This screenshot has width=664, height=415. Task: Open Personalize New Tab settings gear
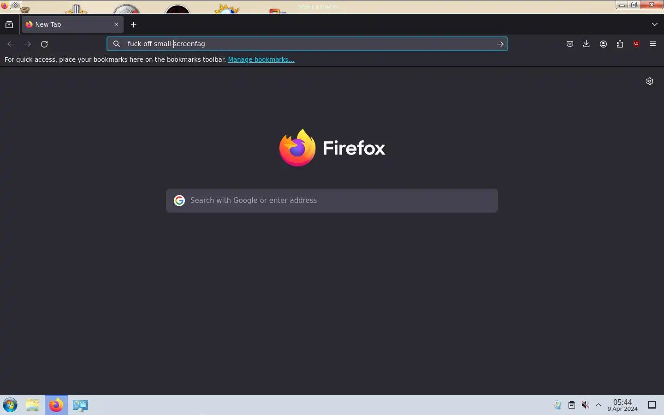(650, 81)
